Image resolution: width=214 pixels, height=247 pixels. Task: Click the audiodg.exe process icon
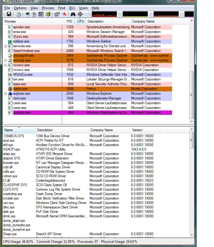(x=10, y=113)
